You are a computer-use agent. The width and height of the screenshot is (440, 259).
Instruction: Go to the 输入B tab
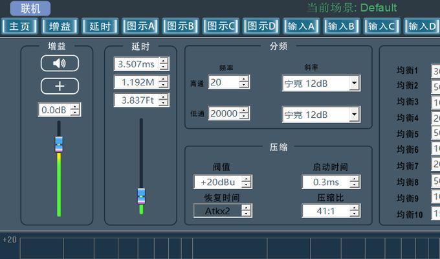coord(340,27)
